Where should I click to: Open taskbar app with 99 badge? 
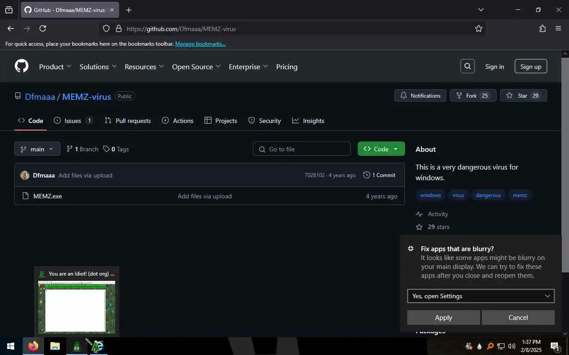click(77, 346)
